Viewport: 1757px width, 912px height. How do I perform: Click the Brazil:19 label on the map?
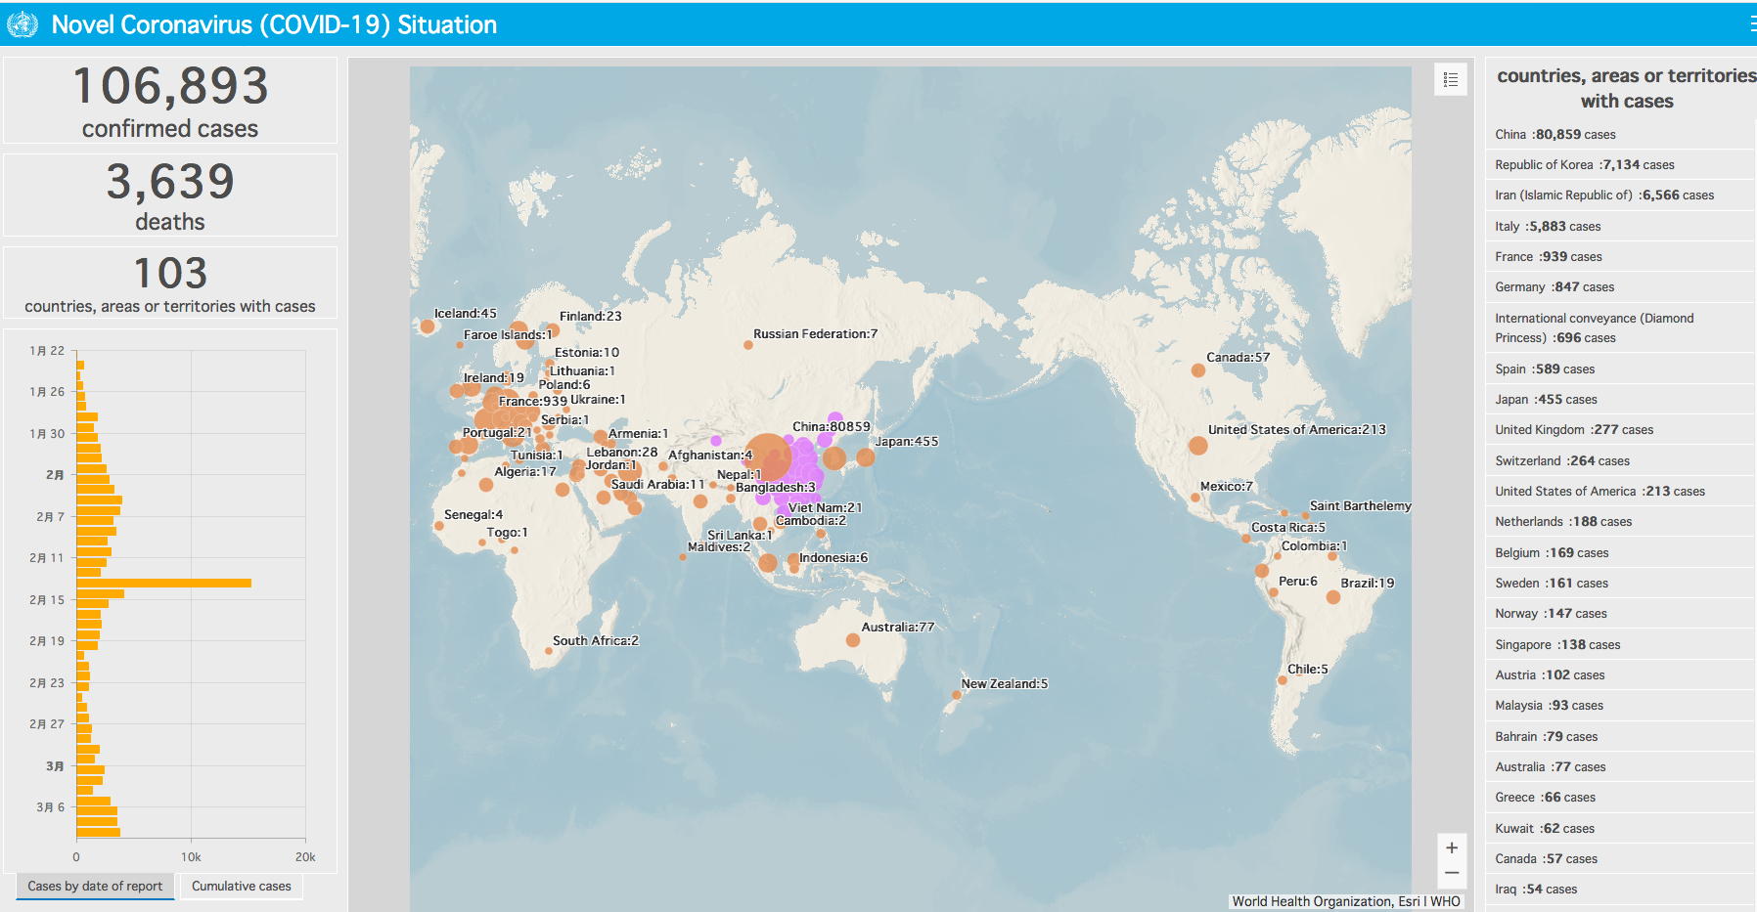click(x=1367, y=584)
